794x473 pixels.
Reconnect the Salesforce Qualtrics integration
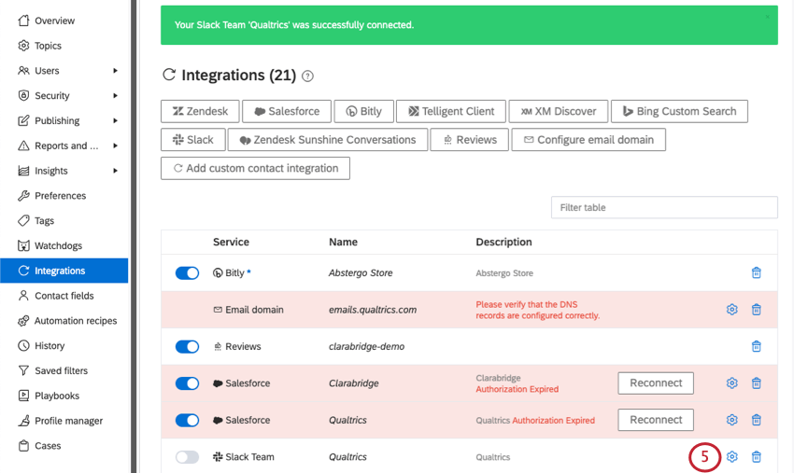coord(656,420)
